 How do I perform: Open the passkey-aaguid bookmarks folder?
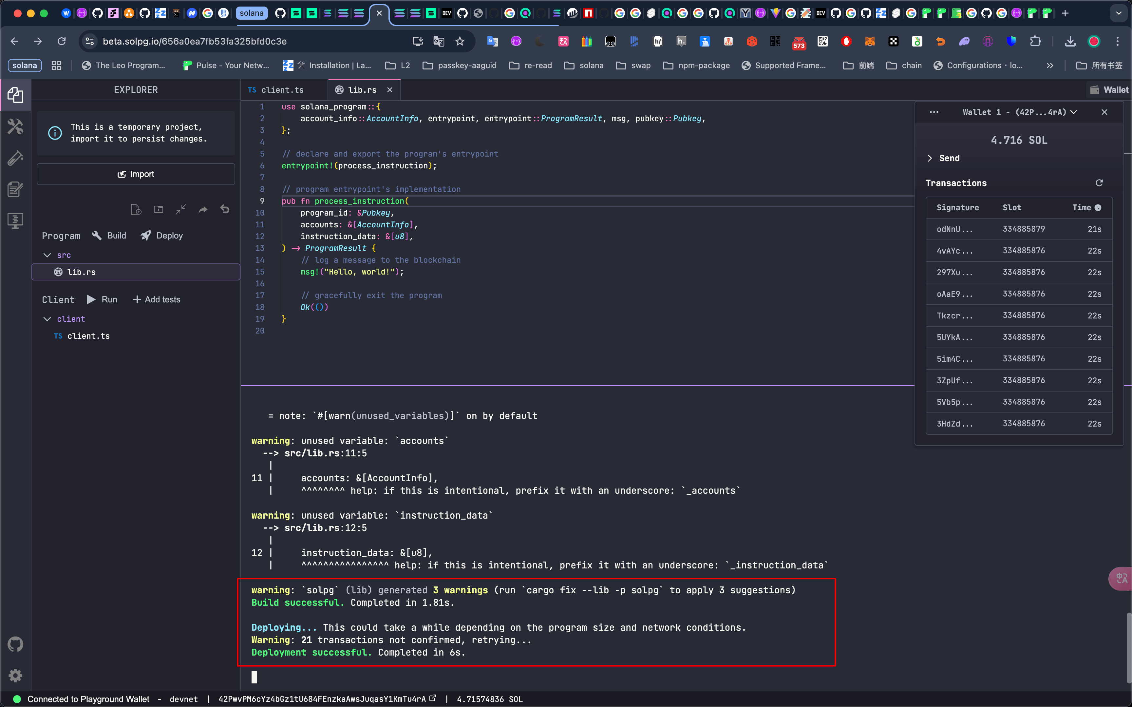click(460, 66)
